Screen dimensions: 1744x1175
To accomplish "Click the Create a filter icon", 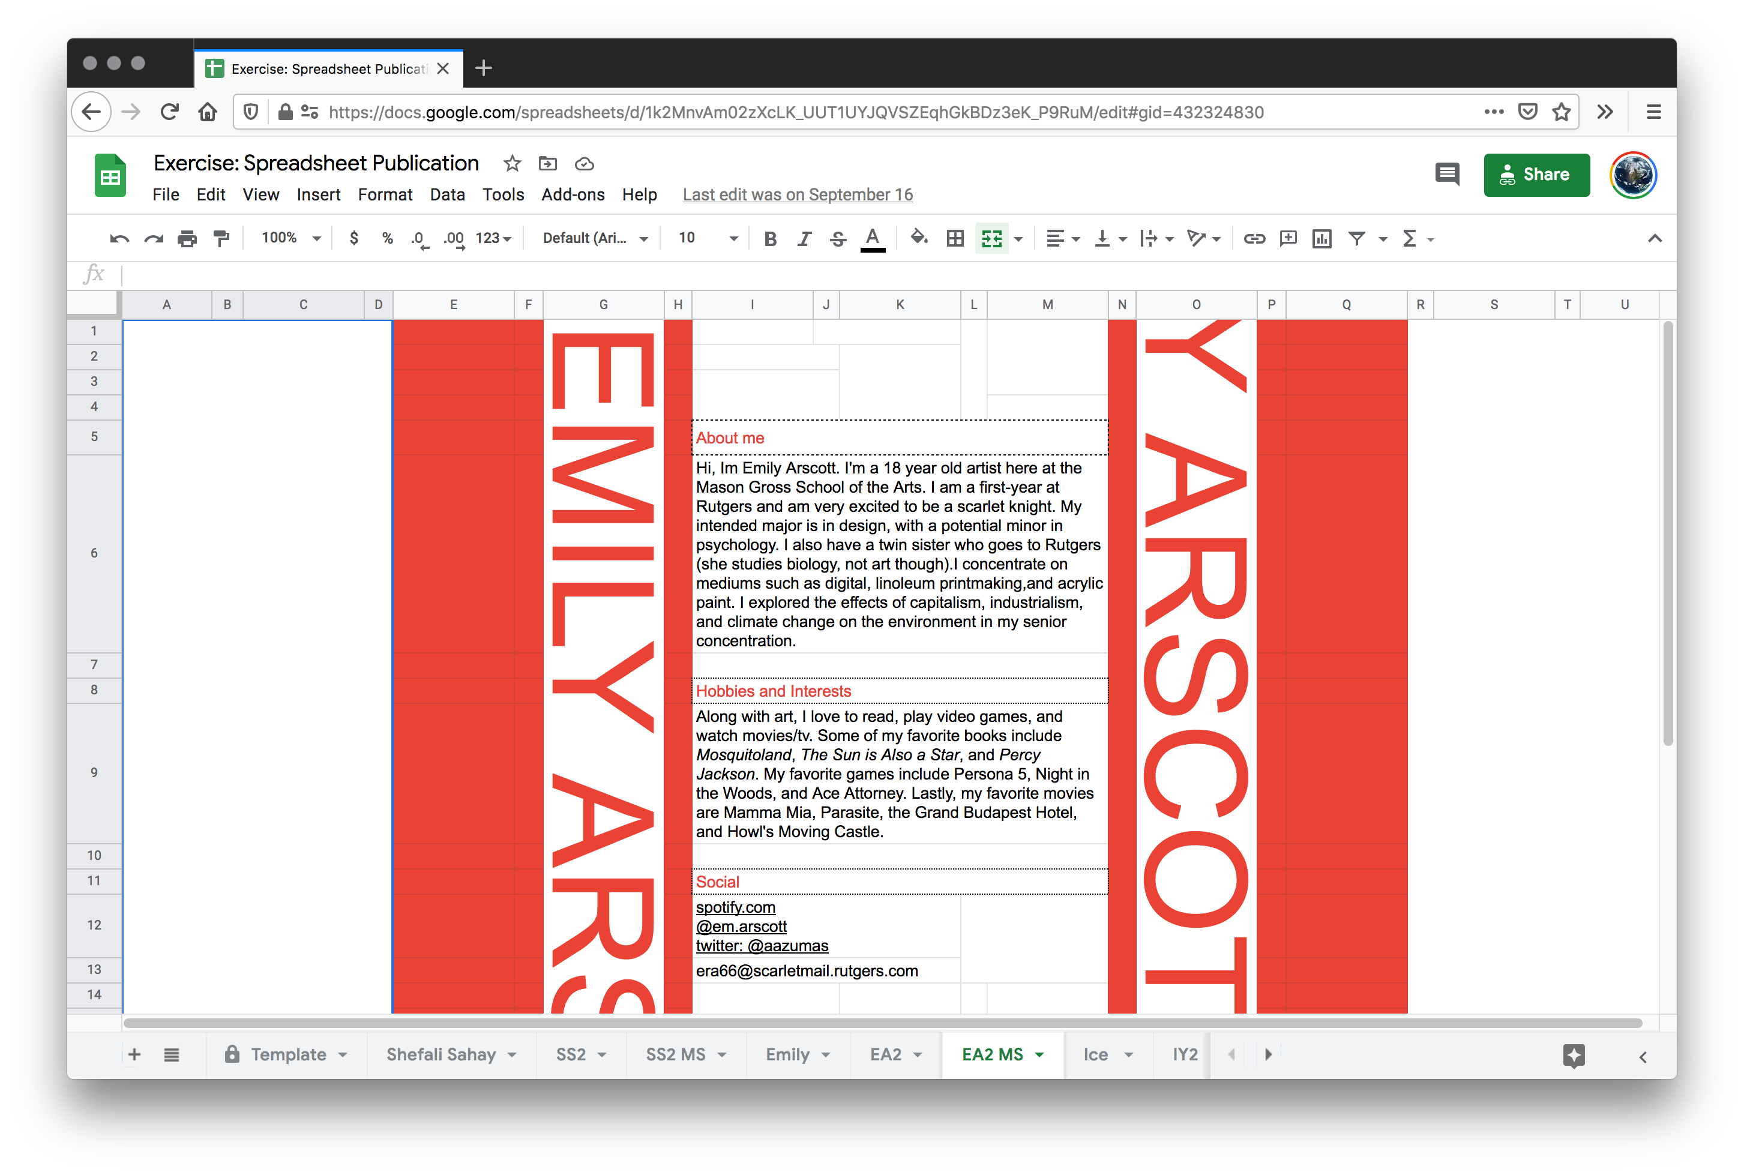I will click(1356, 239).
